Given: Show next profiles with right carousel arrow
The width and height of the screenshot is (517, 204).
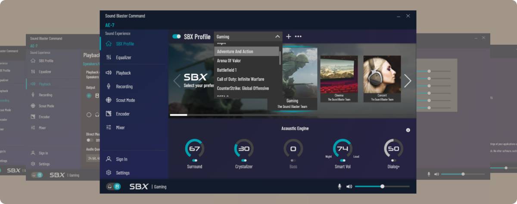Looking at the screenshot, I should [x=408, y=80].
